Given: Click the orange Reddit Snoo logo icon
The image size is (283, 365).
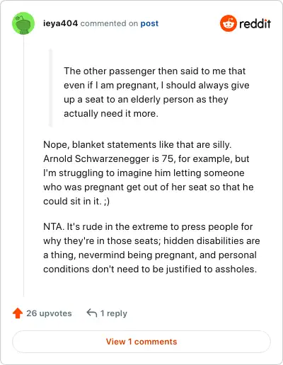Looking at the screenshot, I should point(229,23).
